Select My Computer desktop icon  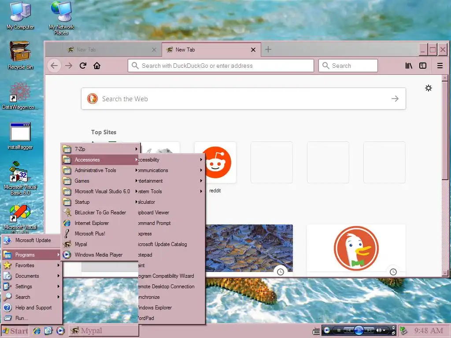pyautogui.click(x=20, y=15)
